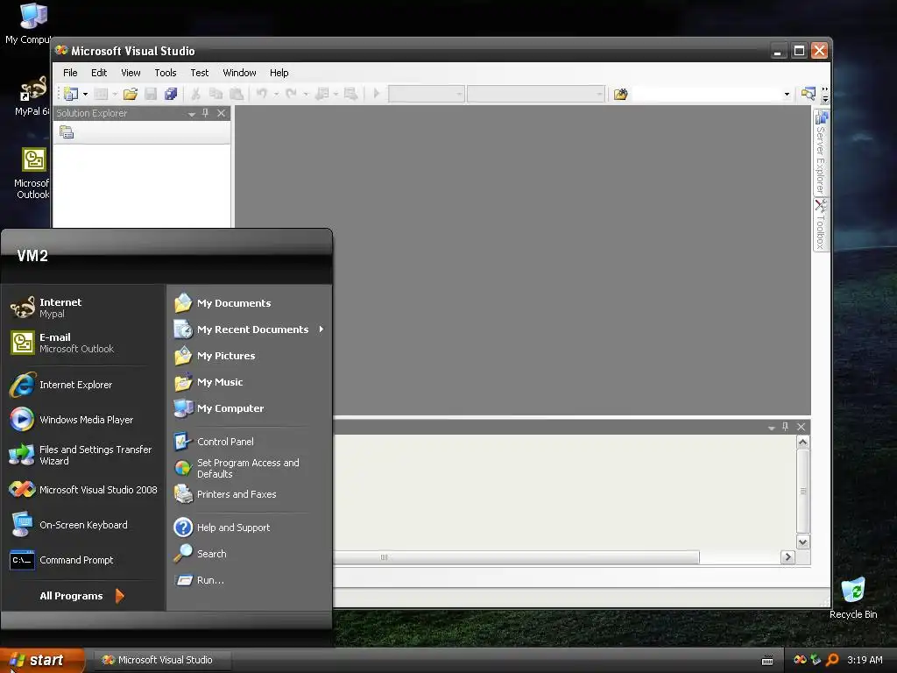Click the horizontal scroll right arrow
Screen dimensions: 897x673
click(788, 556)
